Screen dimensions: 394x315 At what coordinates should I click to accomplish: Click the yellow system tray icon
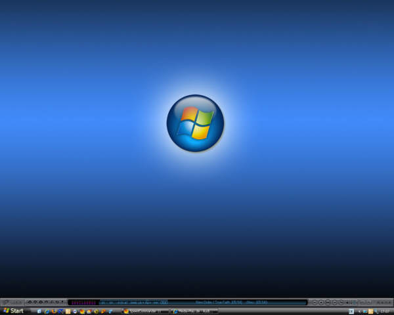coord(370,312)
